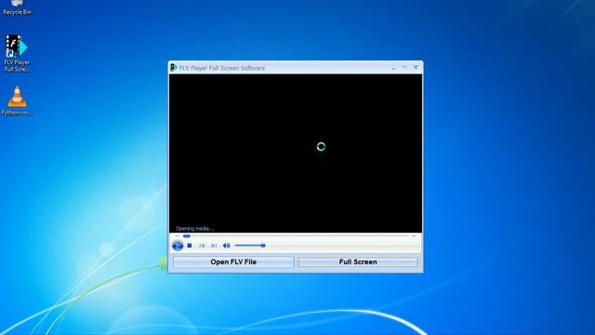Select the Recycle Bin desktop icon
The image size is (595, 335).
pyautogui.click(x=17, y=7)
